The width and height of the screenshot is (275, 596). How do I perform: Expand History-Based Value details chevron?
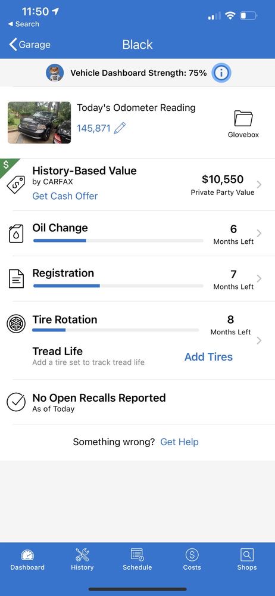(259, 185)
